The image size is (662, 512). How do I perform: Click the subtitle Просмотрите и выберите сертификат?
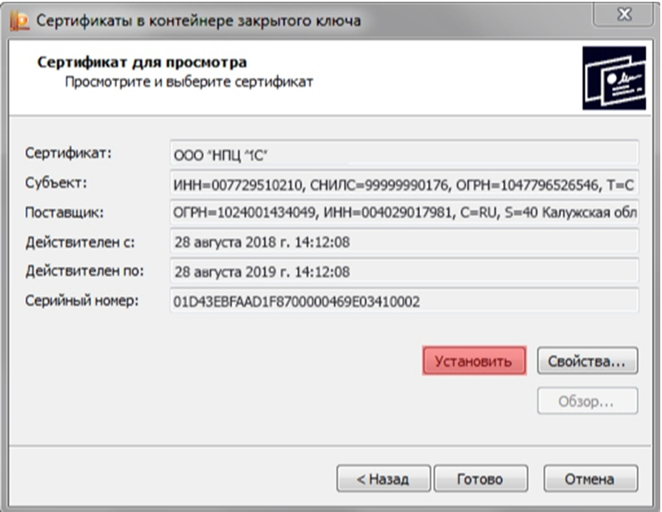click(189, 81)
